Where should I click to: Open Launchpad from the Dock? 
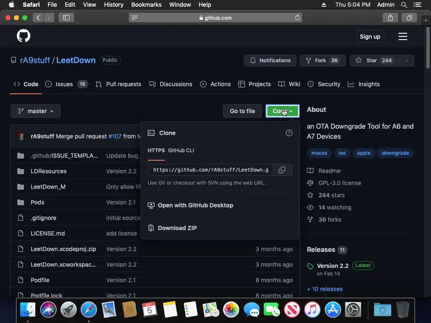[69, 309]
